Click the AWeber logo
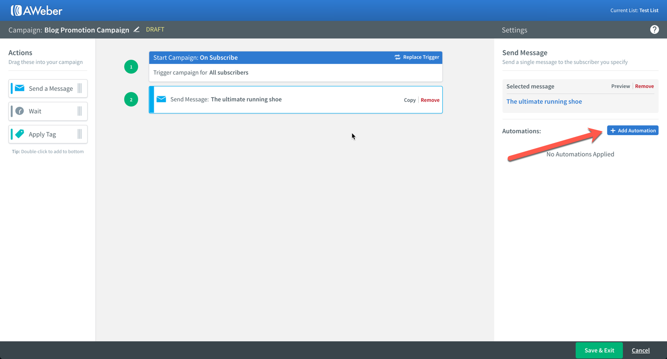667x359 pixels. 36,10
